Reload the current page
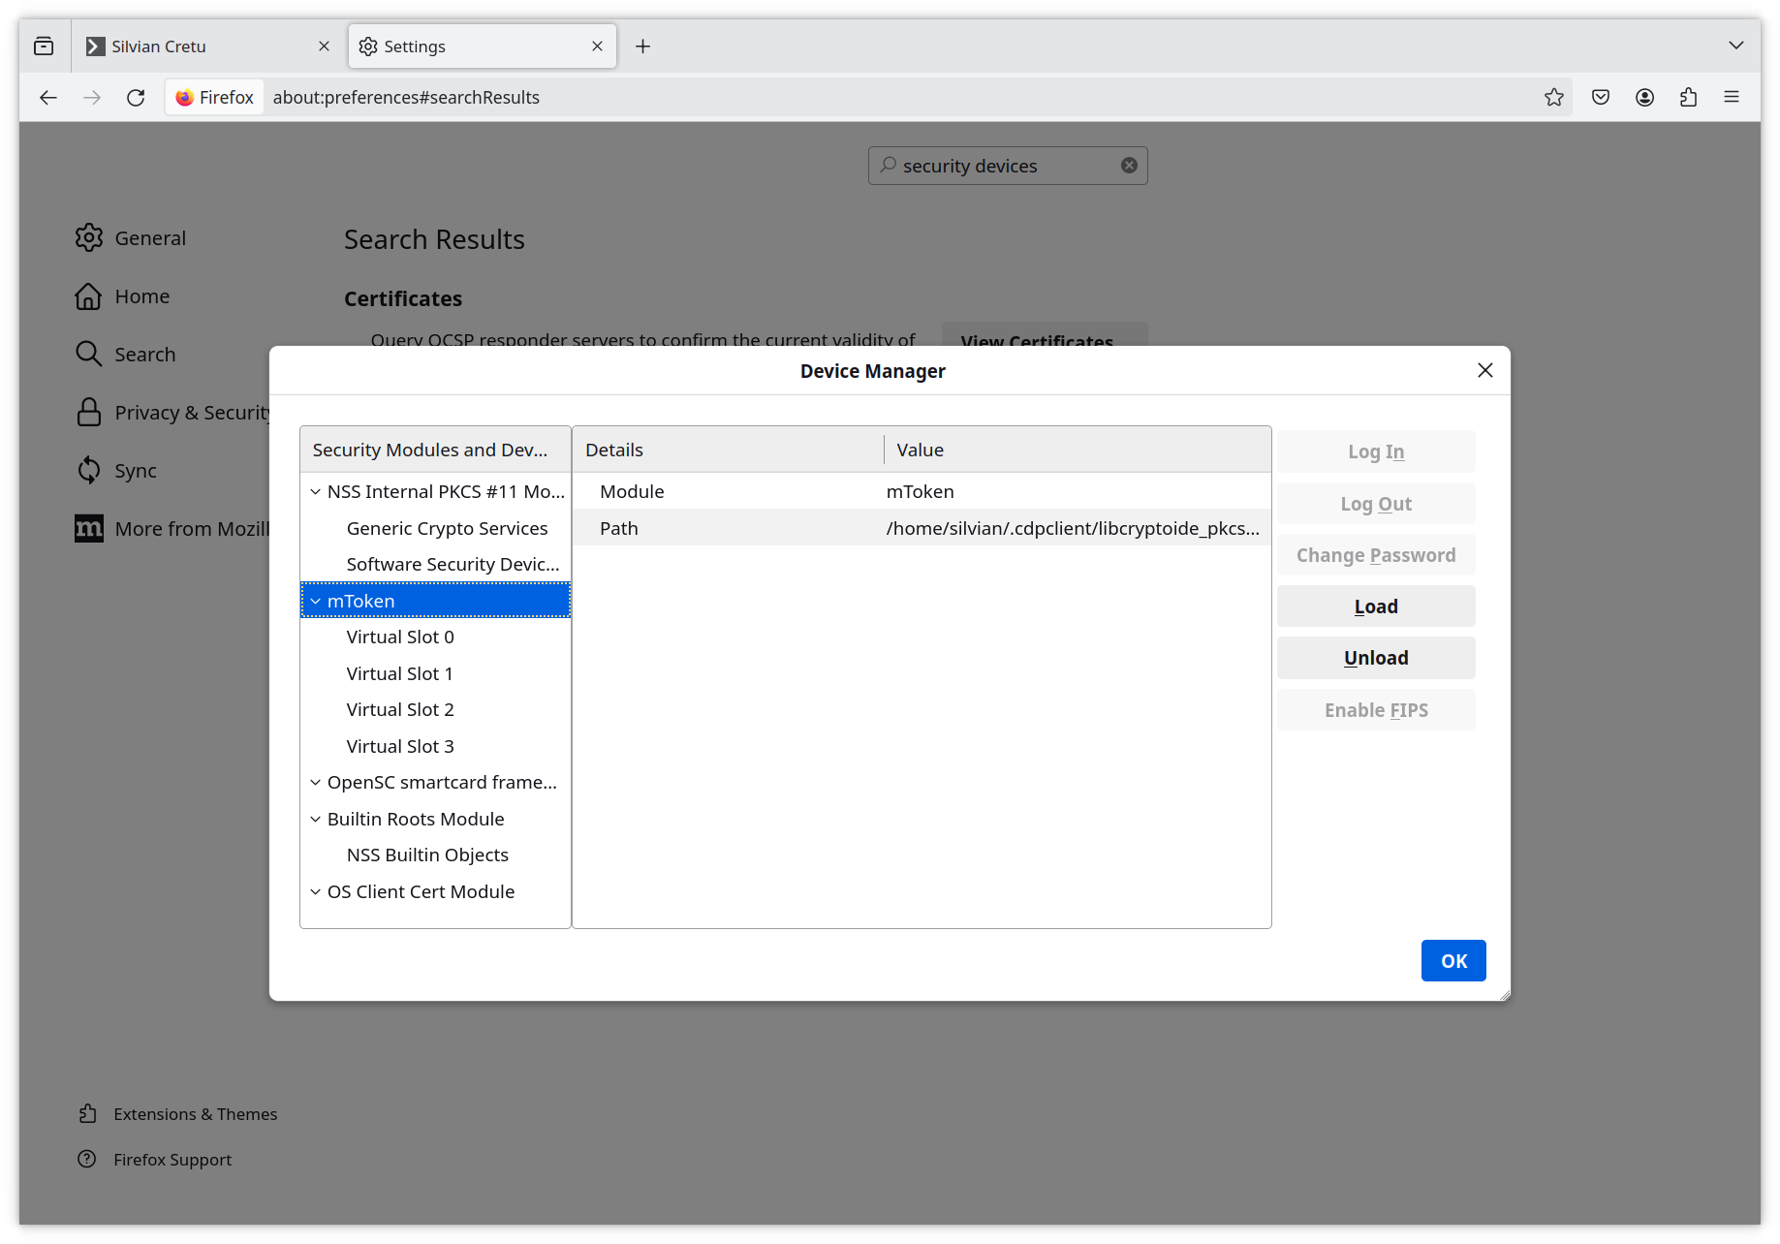Screen dimensions: 1780x1244 click(x=136, y=97)
